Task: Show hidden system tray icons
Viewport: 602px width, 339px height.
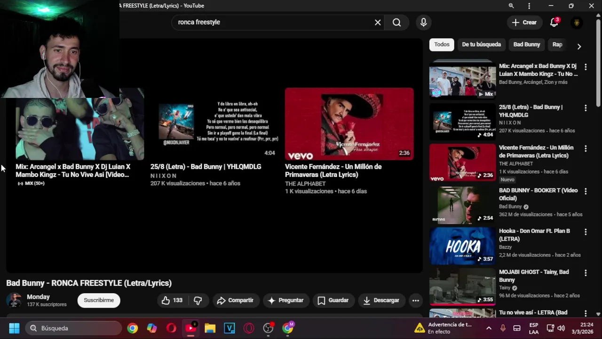Action: tap(489, 328)
